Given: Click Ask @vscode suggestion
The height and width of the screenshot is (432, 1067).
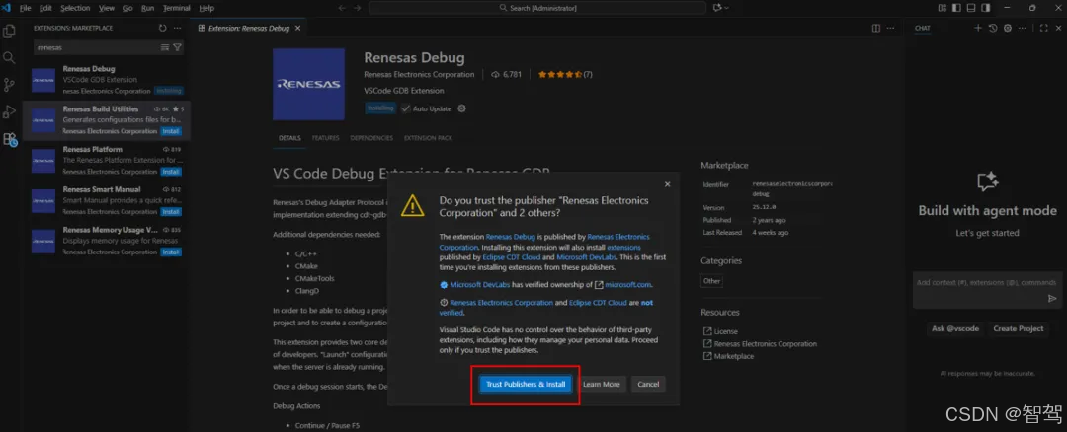Looking at the screenshot, I should pos(954,328).
